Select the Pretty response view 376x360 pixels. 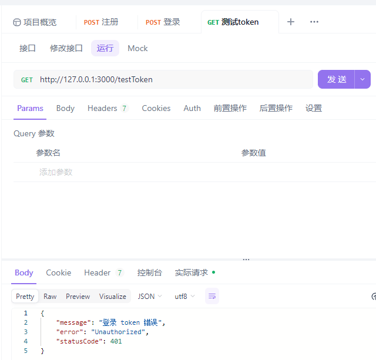point(25,297)
